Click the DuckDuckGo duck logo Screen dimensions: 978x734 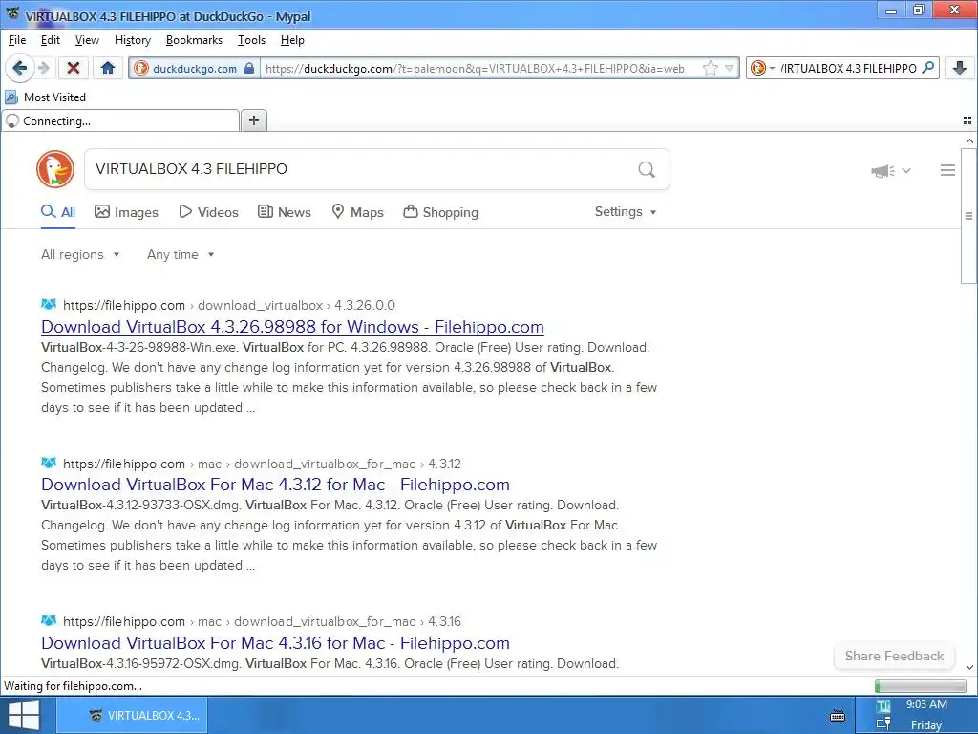pos(55,169)
